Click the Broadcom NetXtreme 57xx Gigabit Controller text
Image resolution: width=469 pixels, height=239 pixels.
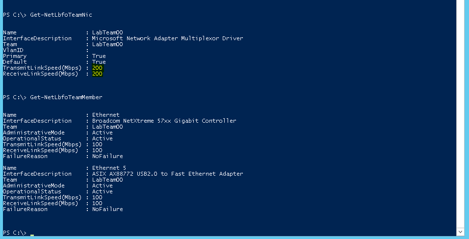[164, 121]
